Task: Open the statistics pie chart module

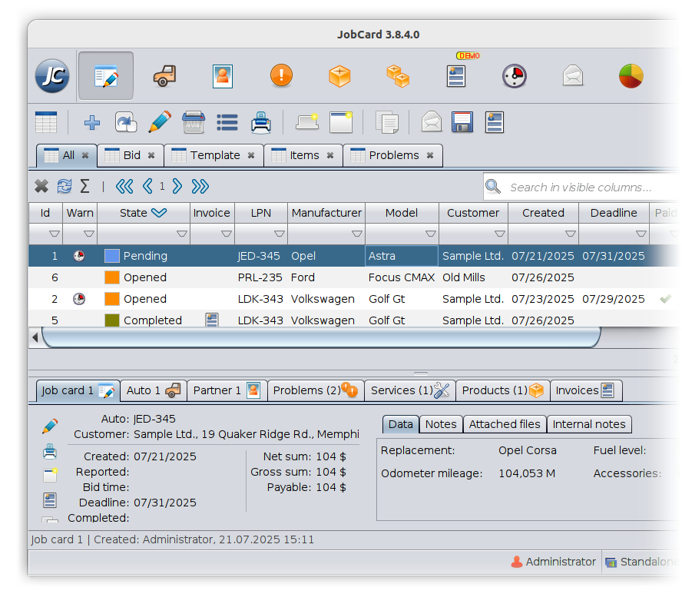Action: [x=631, y=75]
